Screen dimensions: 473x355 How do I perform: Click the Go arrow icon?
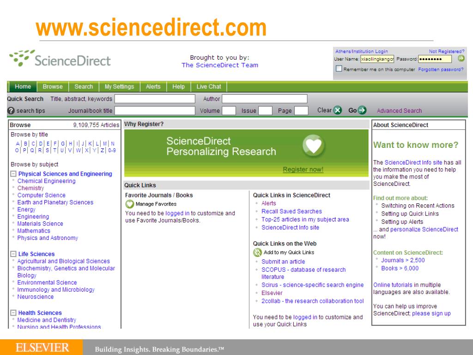coord(362,110)
